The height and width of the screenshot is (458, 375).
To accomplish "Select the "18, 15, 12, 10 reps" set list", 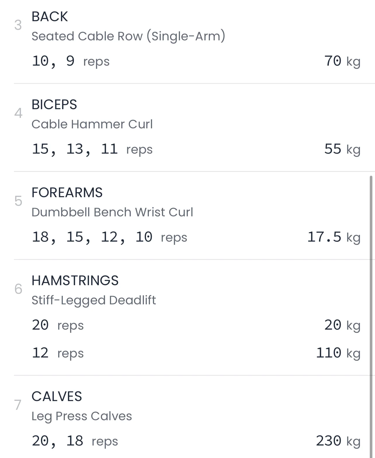I will pos(109,237).
